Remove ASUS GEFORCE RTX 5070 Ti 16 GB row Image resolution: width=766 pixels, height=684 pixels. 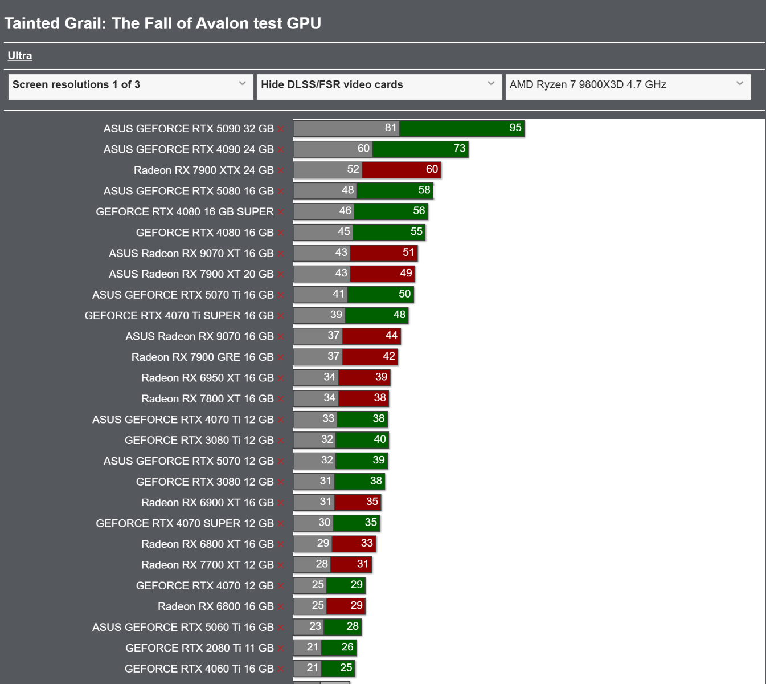click(x=281, y=295)
